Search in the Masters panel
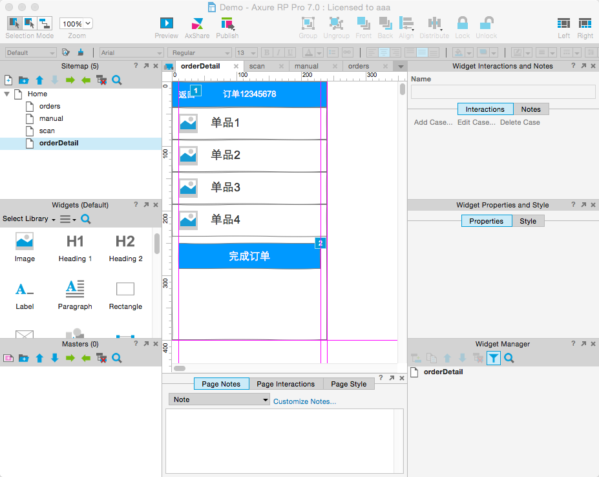Screen dimensions: 599x477 click(117, 358)
